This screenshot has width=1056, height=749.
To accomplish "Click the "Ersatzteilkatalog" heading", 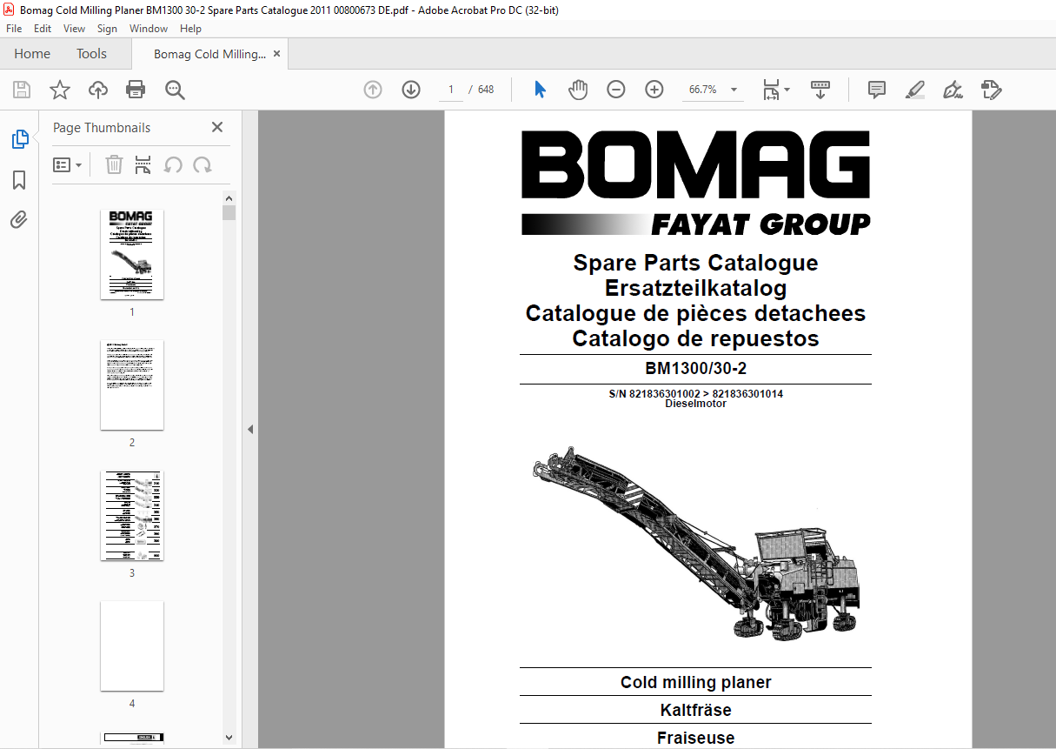I will click(695, 288).
